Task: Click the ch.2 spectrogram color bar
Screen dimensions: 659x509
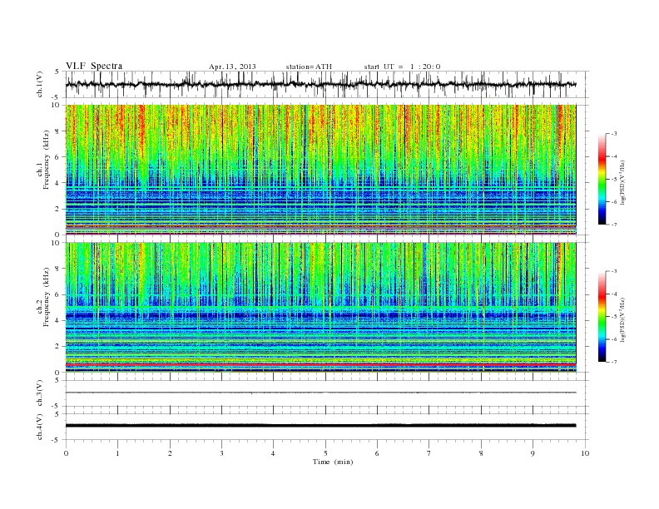Action: tap(602, 316)
